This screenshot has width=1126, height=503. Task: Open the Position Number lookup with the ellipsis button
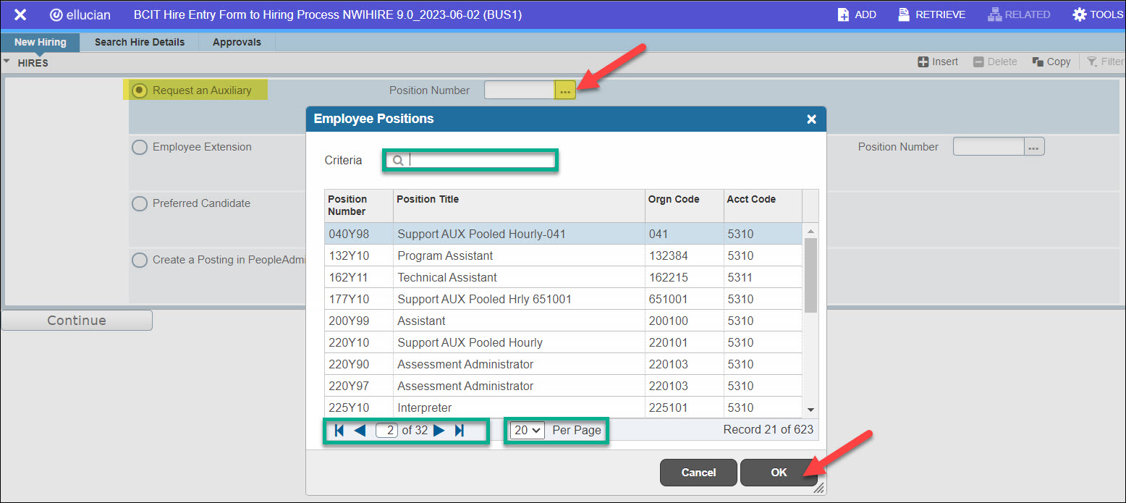click(565, 90)
